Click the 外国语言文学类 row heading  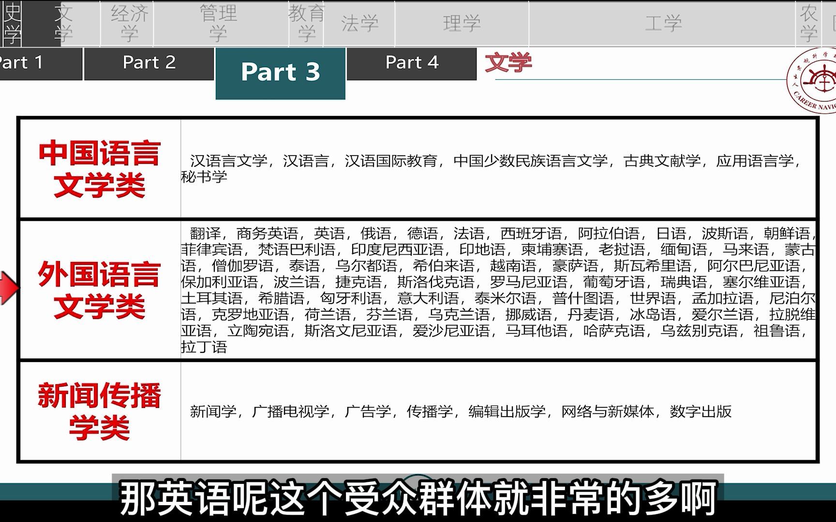(x=100, y=290)
